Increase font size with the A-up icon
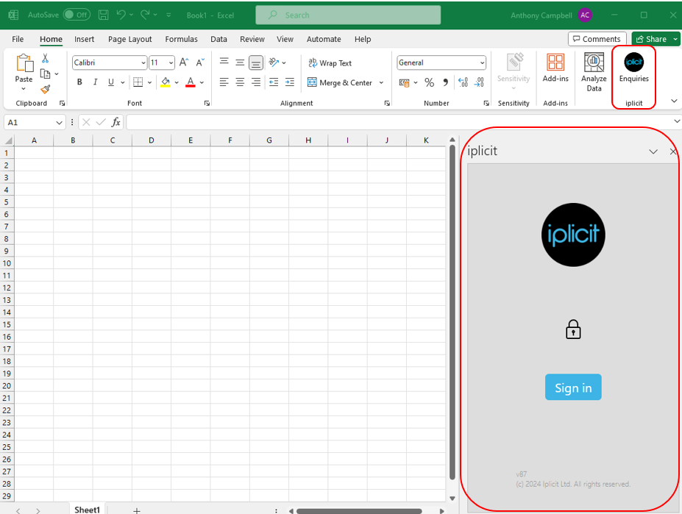Viewport: 682px width, 514px height. pos(183,63)
